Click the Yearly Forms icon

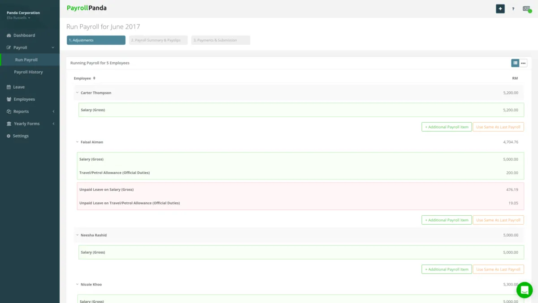9,124
